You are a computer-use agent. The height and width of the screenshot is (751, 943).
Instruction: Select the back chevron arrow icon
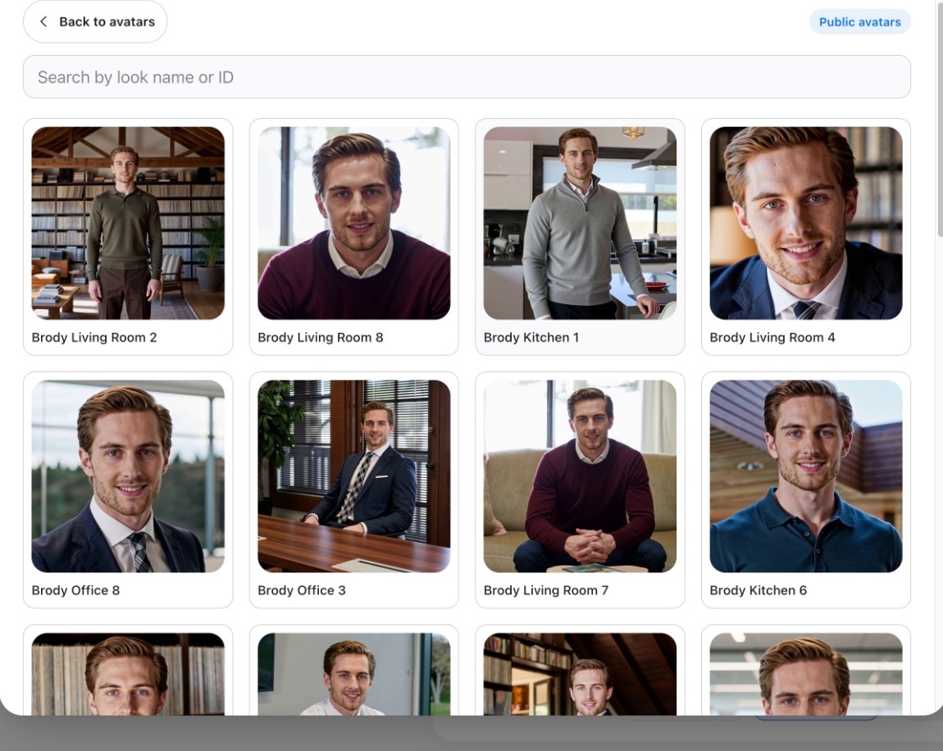pos(43,21)
